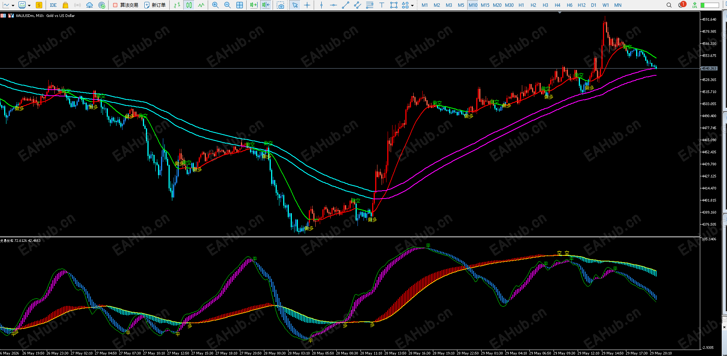The image size is (727, 356).
Task: Open a 新订单 new order
Action: click(x=155, y=5)
